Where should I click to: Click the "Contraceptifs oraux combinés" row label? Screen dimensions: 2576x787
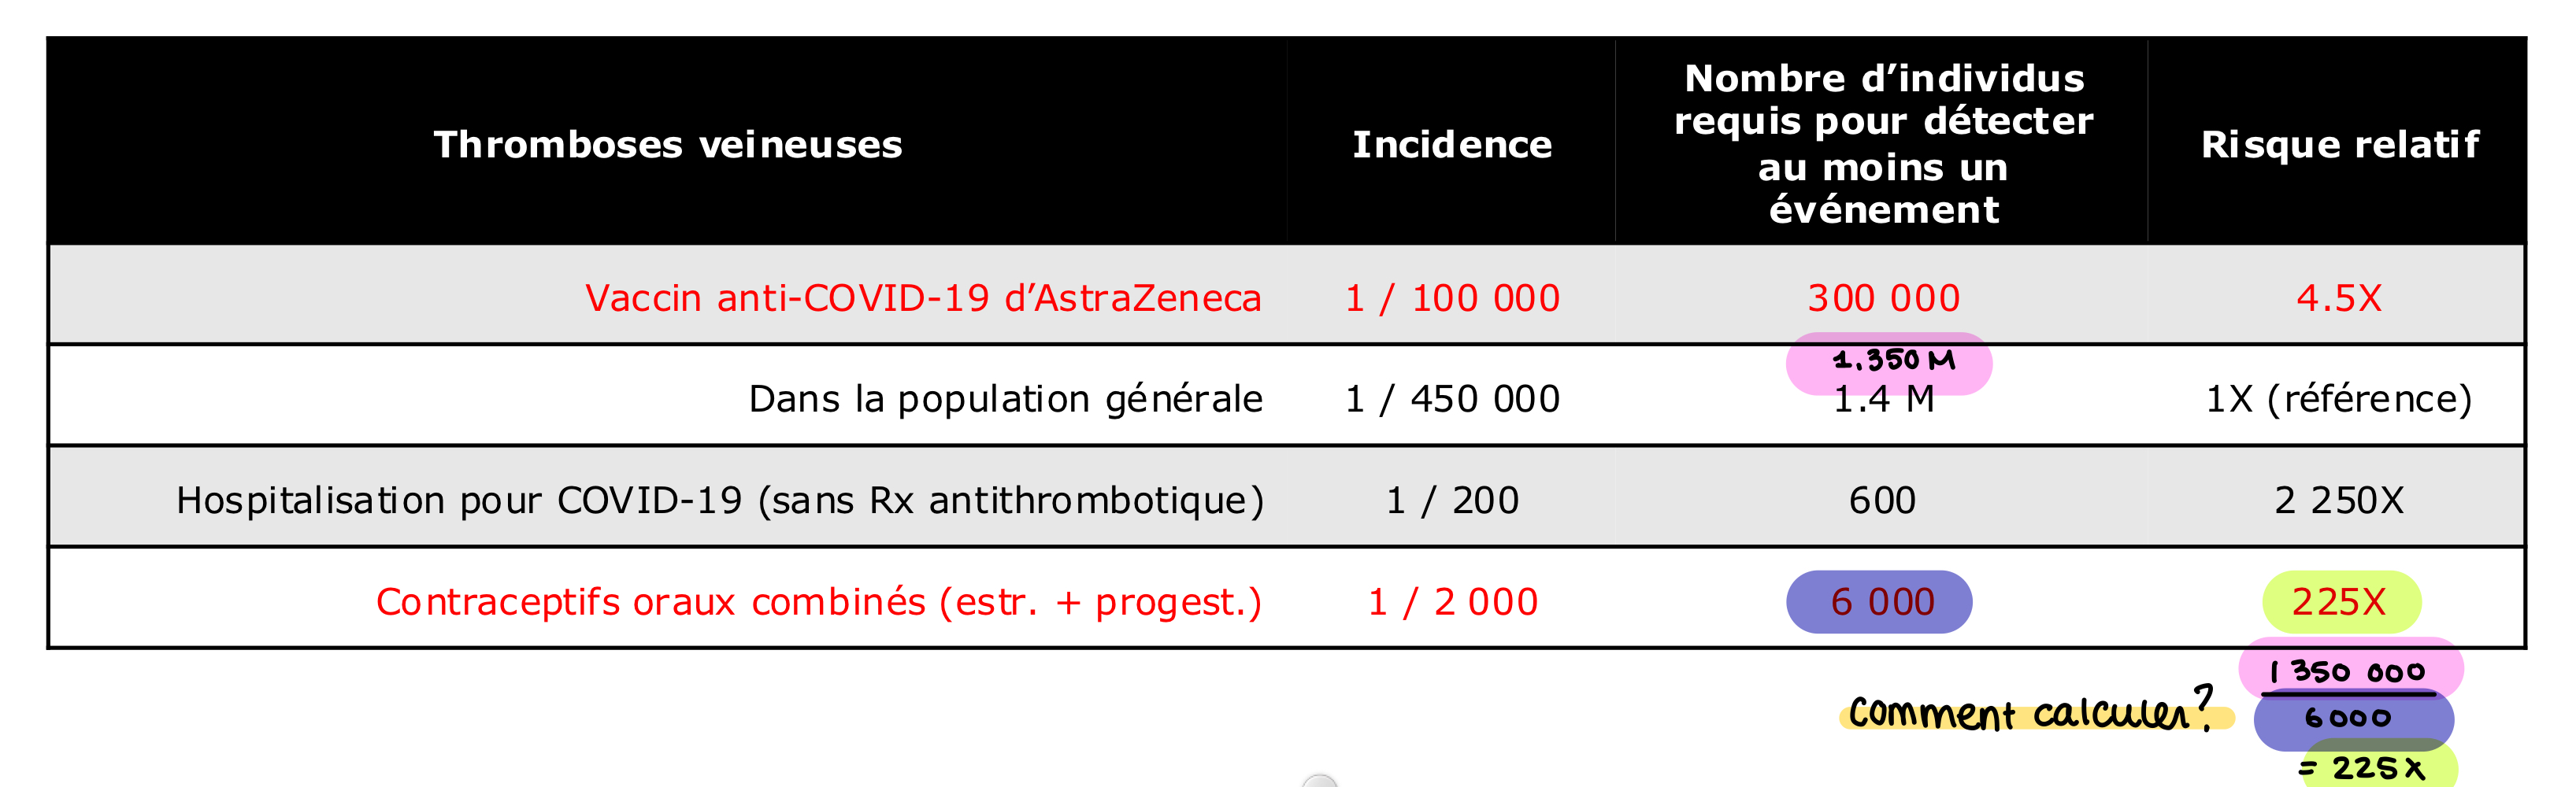click(819, 601)
